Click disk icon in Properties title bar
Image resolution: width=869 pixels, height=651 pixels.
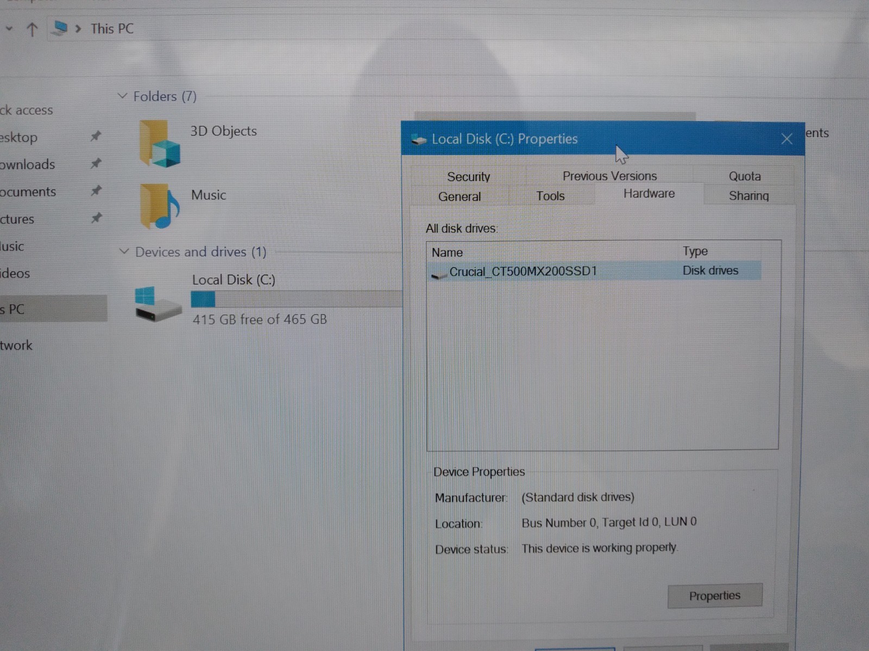click(x=419, y=140)
